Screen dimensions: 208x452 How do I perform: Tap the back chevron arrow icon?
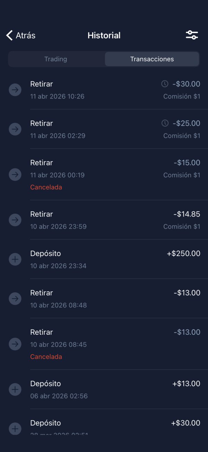9,35
